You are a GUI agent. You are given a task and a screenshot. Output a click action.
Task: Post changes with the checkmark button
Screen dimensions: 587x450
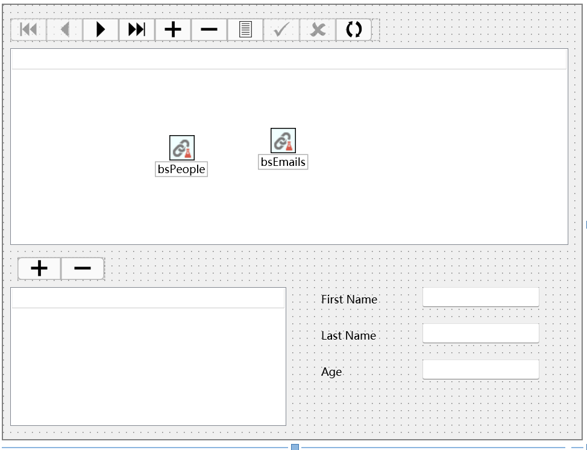point(281,29)
